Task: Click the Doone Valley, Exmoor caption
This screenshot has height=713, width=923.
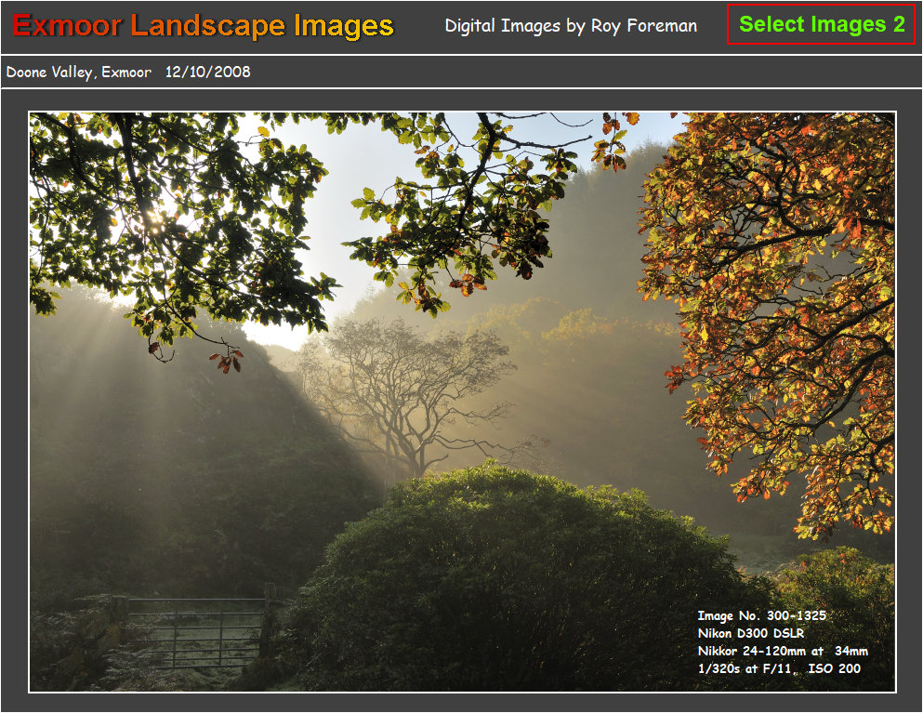Action: (x=79, y=72)
